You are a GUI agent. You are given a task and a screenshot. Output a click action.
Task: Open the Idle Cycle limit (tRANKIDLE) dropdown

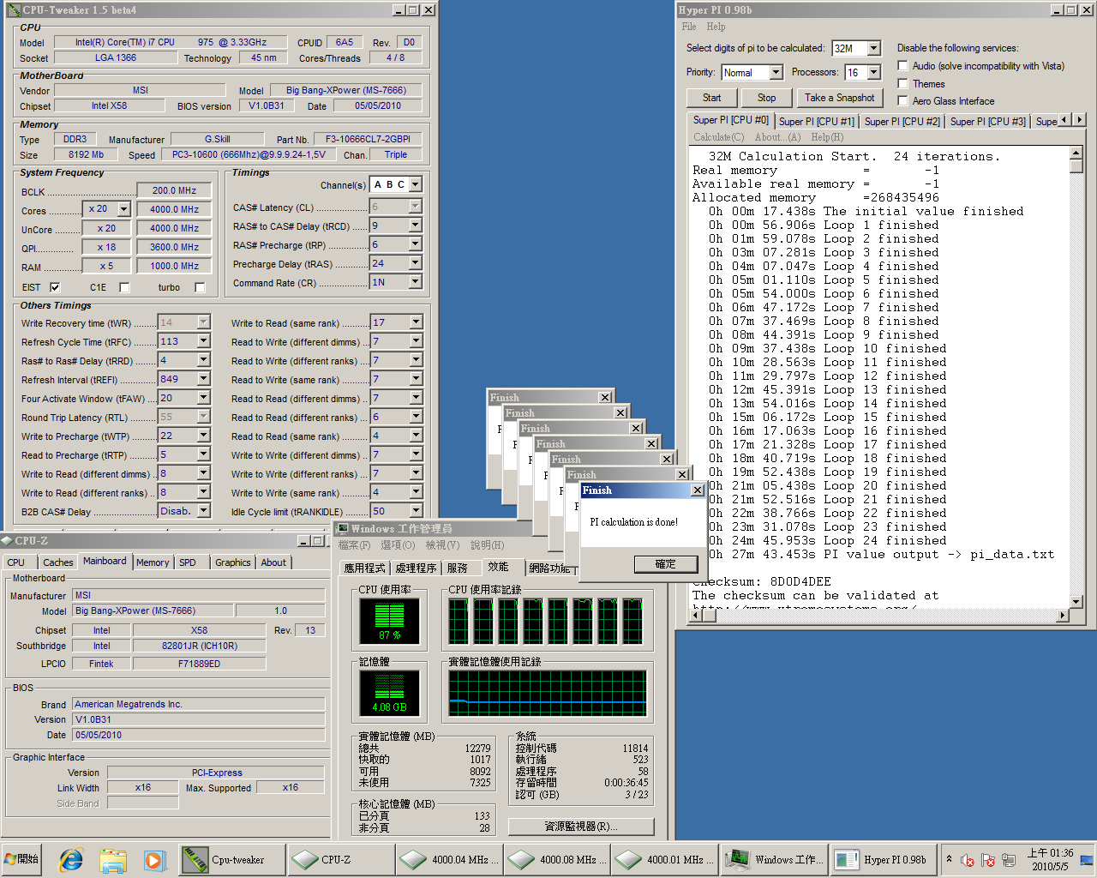coord(416,511)
